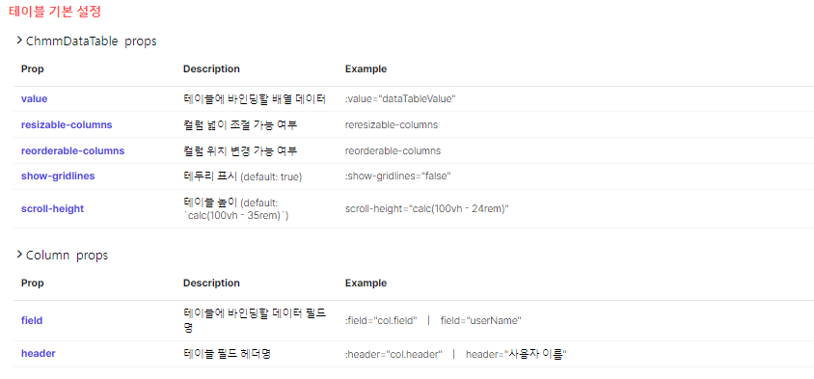Click Description header in ChmmDataTable table
The width and height of the screenshot is (814, 379).
point(211,69)
